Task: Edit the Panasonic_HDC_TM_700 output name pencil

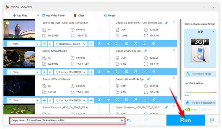Action: (x=166, y=107)
